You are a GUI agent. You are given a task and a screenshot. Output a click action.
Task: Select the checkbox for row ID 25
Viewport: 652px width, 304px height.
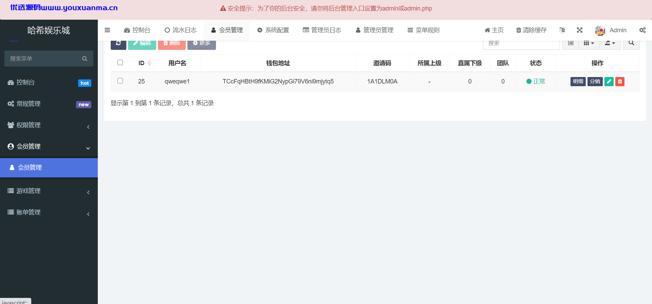tap(120, 81)
